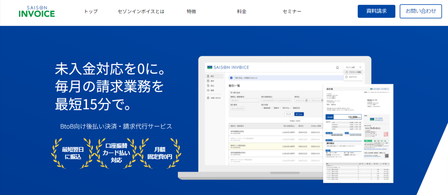Tick the 取引中止 checkbox in the mockup
448x195 pixels.
coord(281,108)
